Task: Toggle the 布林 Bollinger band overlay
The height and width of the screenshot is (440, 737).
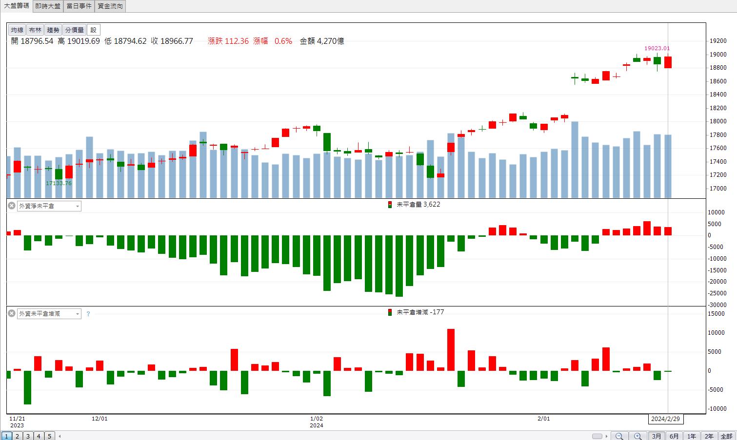Action: point(35,30)
